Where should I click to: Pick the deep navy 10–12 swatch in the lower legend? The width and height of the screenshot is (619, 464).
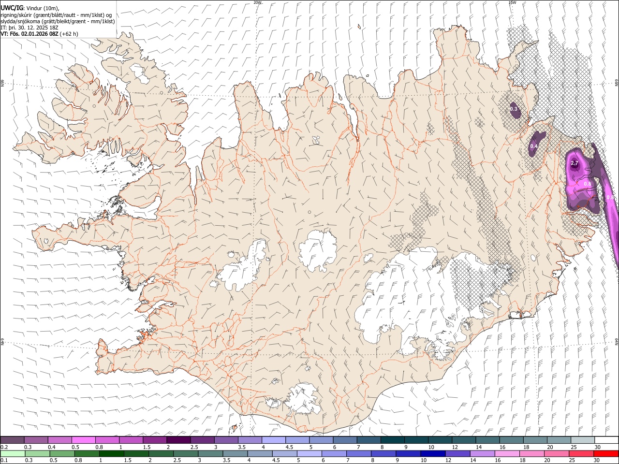(x=433, y=453)
